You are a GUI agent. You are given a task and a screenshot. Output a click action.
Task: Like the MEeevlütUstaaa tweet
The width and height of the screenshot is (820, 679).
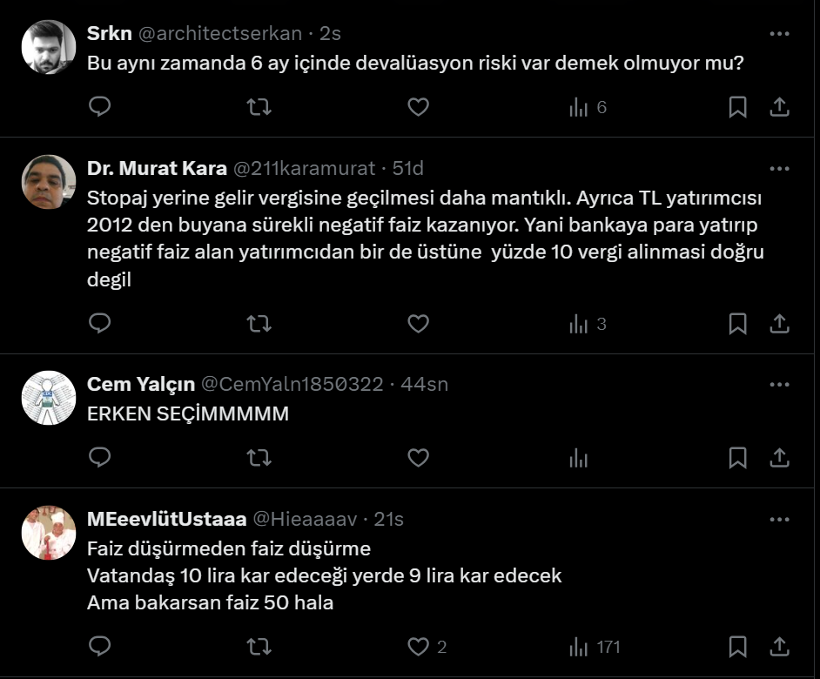pos(419,647)
